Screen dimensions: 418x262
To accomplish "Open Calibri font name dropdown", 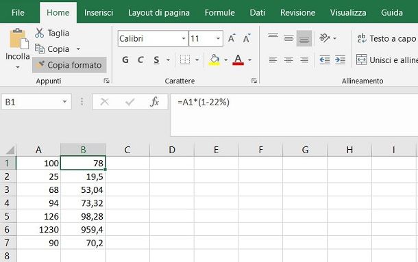I will (x=184, y=38).
